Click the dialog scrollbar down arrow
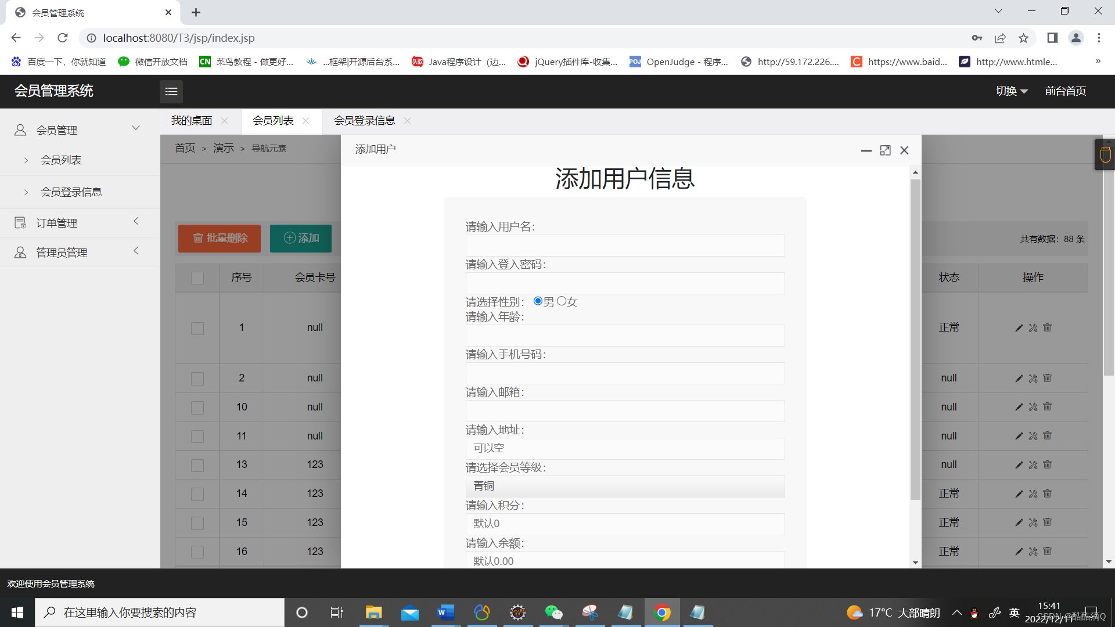The height and width of the screenshot is (627, 1115). point(915,563)
